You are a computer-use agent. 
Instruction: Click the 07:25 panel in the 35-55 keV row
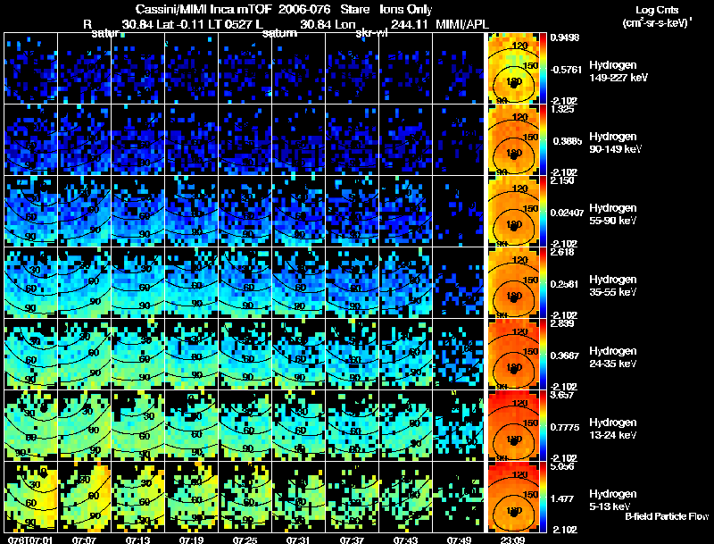tap(245, 282)
